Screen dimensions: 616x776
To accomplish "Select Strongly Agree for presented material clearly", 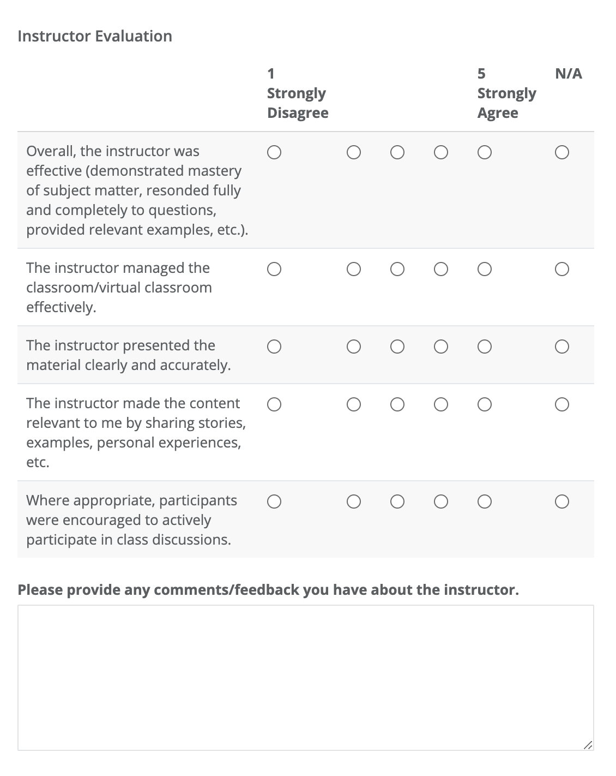I will pyautogui.click(x=484, y=345).
